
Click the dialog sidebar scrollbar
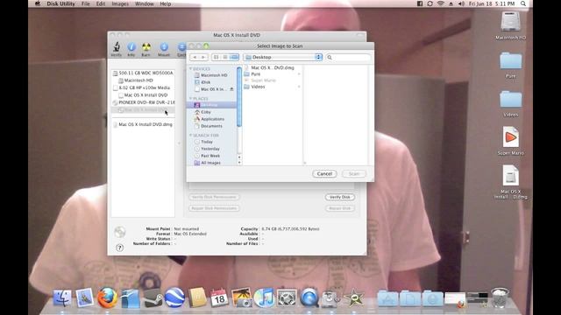(239, 96)
